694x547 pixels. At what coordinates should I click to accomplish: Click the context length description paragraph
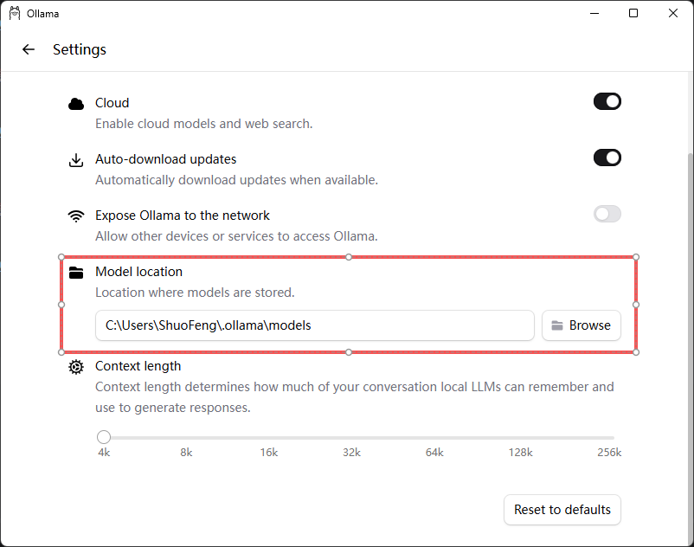(355, 397)
